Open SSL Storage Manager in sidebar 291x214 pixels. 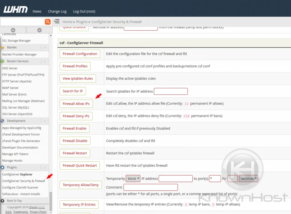pos(16,41)
